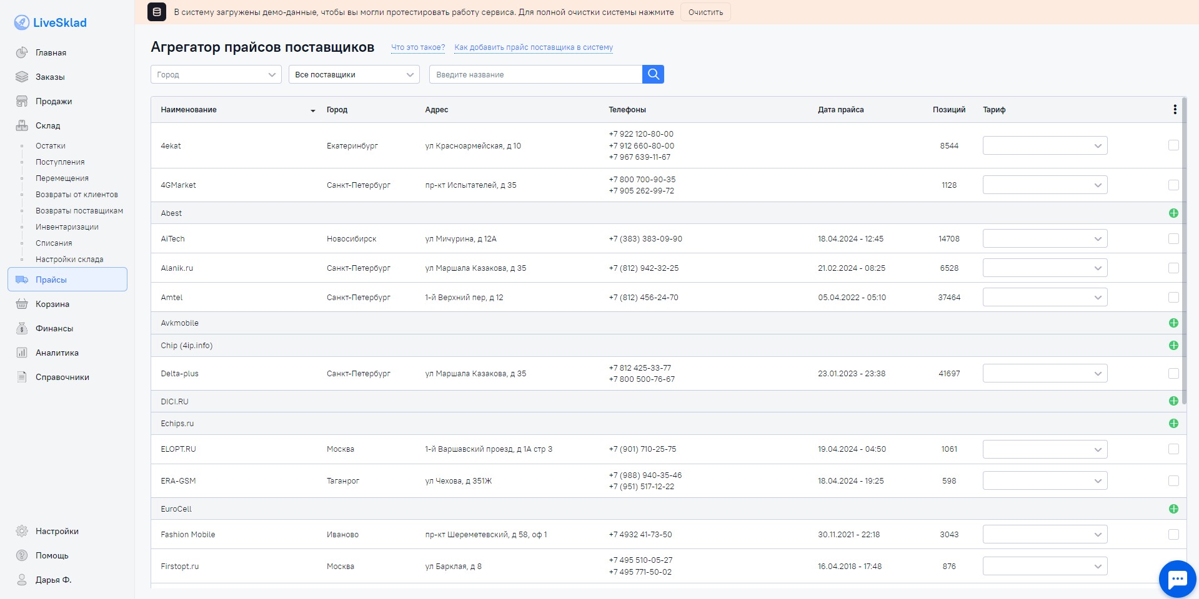Tick the checkbox for the Amtel row
Image resolution: width=1199 pixels, height=599 pixels.
coord(1173,298)
